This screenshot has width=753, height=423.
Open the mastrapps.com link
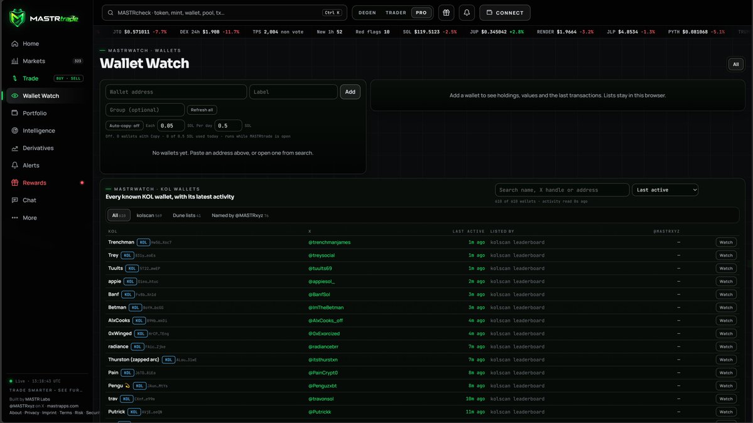pyautogui.click(x=62, y=406)
